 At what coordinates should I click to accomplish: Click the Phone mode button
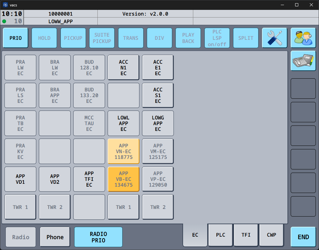click(x=55, y=237)
